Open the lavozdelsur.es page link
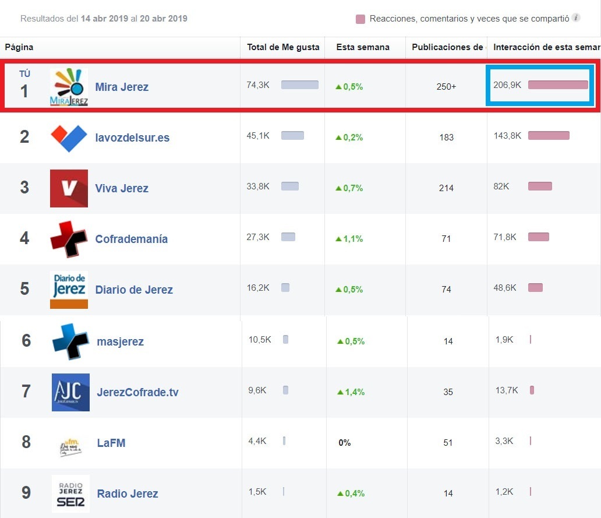601x518 pixels. [132, 138]
